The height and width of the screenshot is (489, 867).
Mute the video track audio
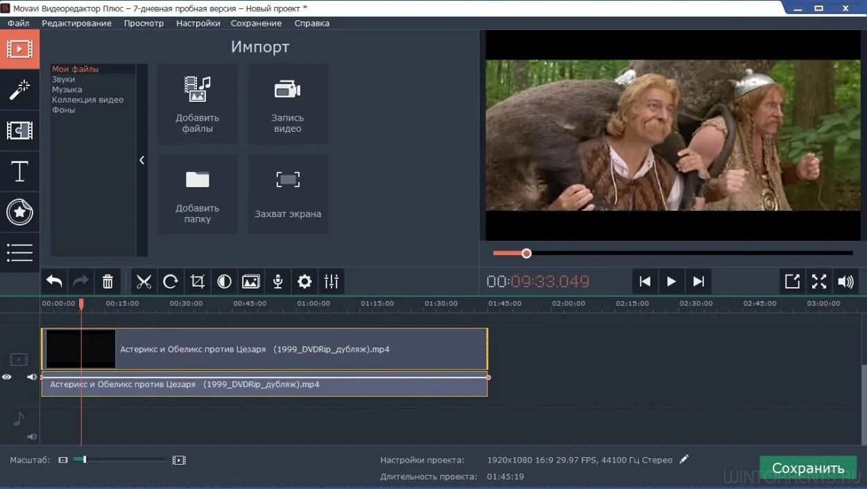pyautogui.click(x=32, y=377)
